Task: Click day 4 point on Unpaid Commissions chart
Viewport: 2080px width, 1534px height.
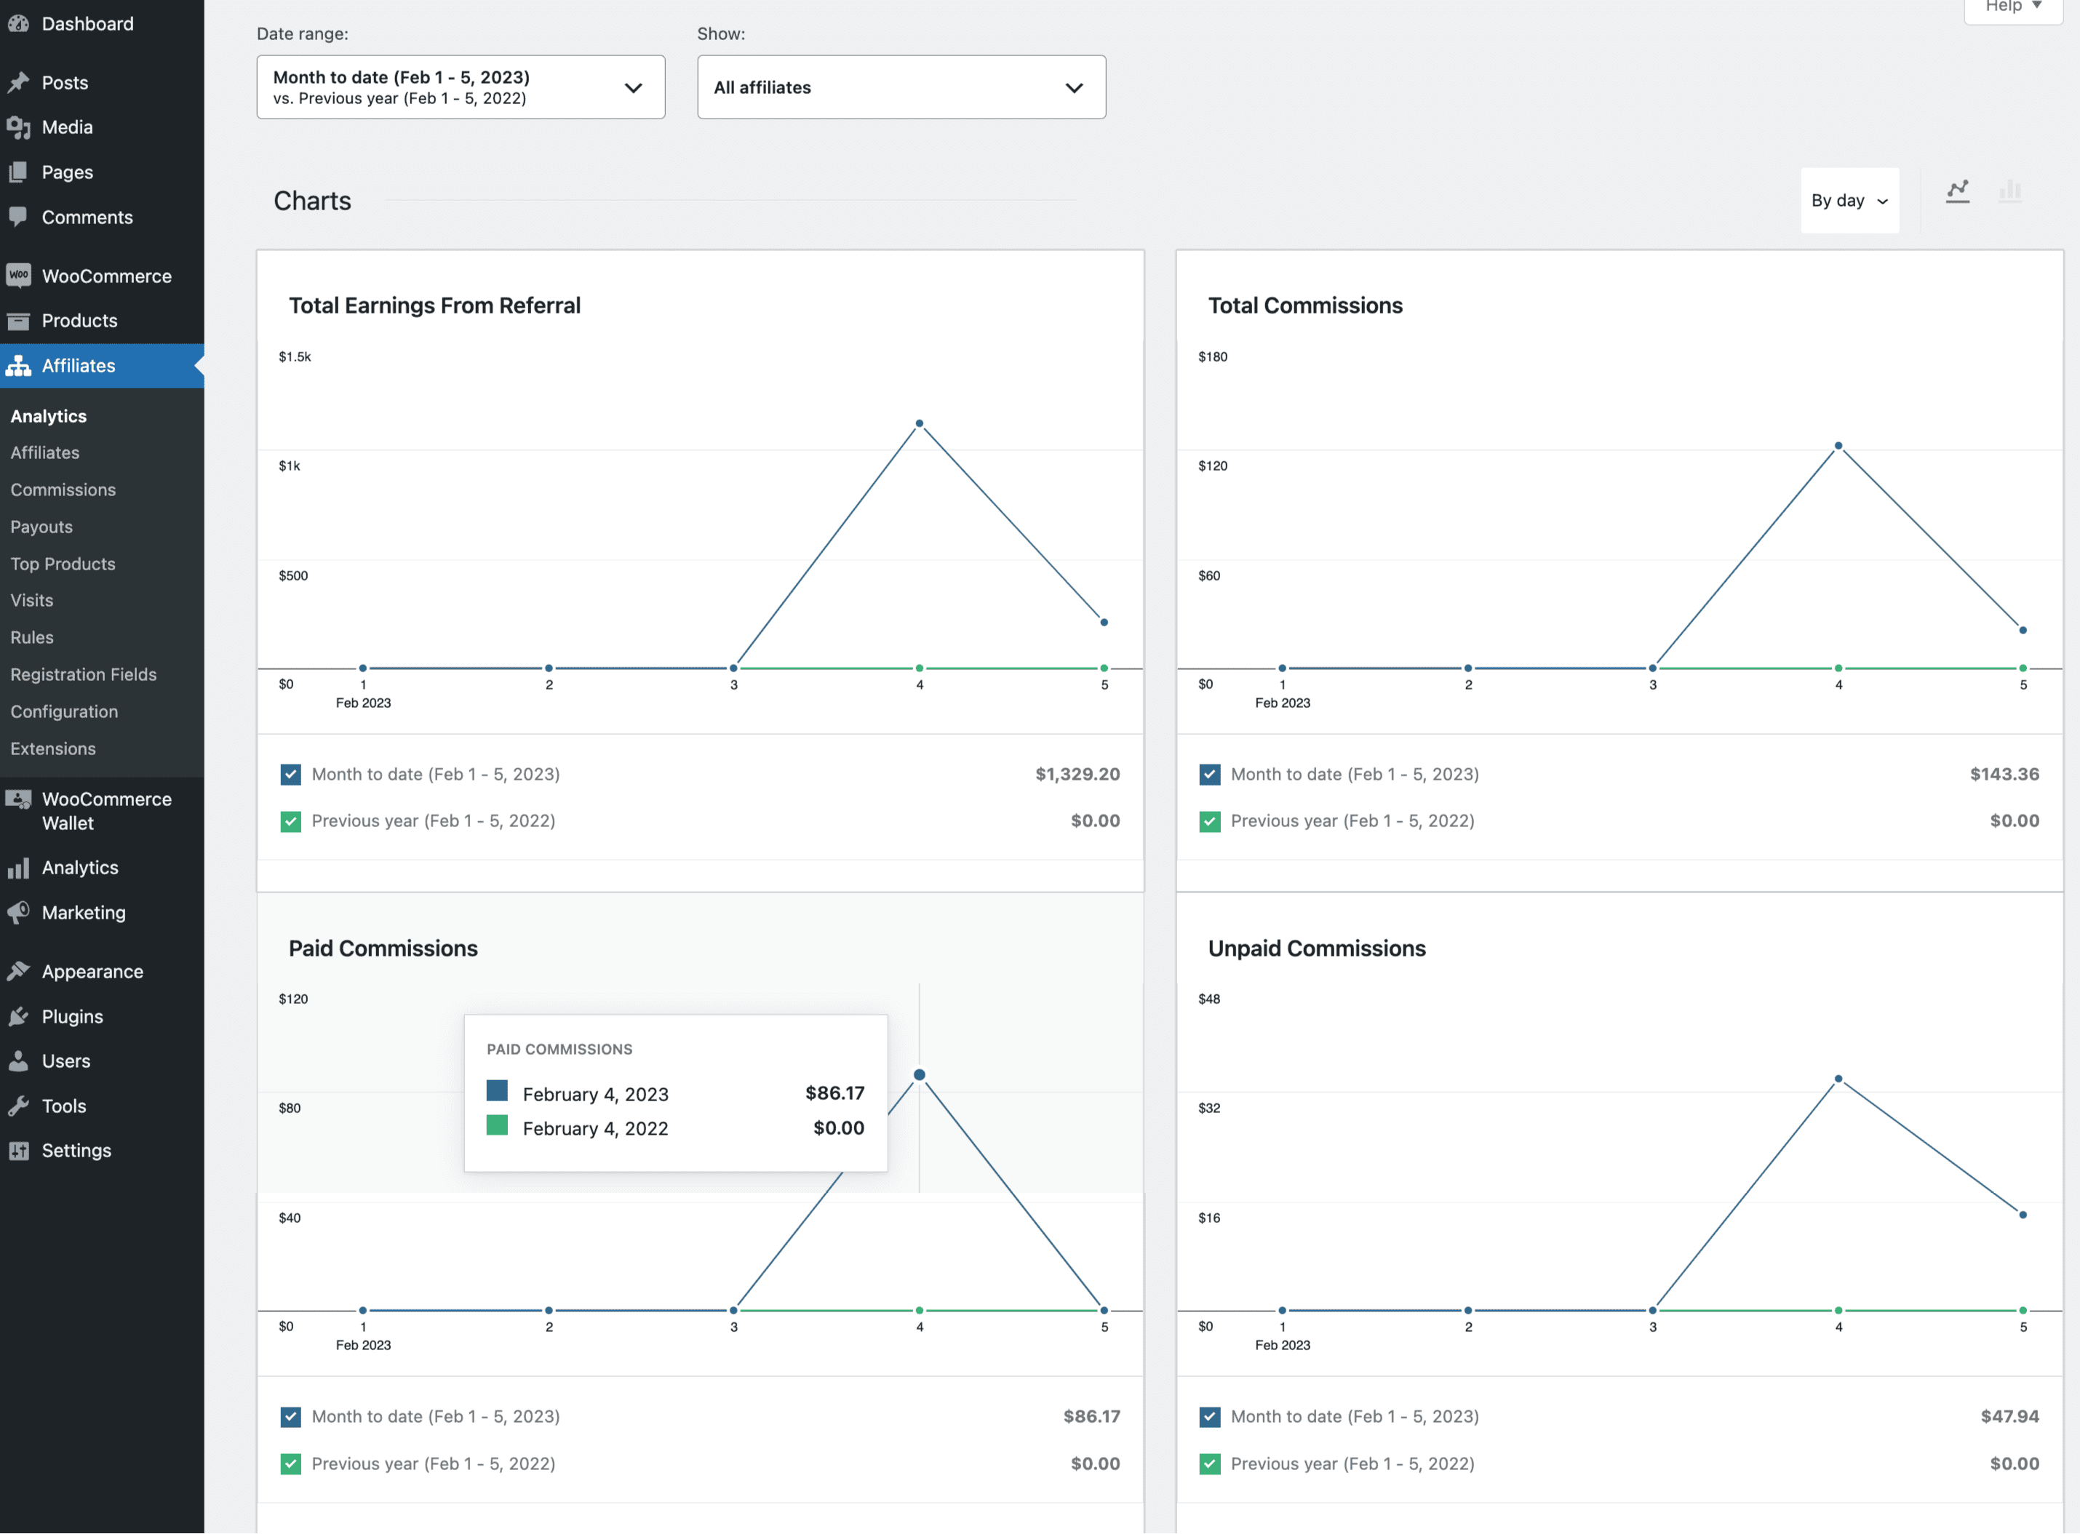Action: coord(1838,1079)
